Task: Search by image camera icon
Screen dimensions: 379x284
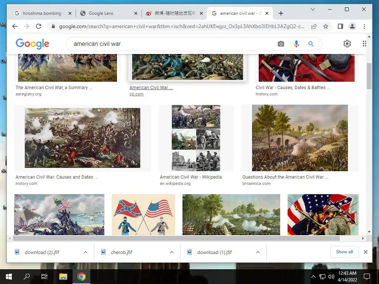Action: pyautogui.click(x=281, y=44)
